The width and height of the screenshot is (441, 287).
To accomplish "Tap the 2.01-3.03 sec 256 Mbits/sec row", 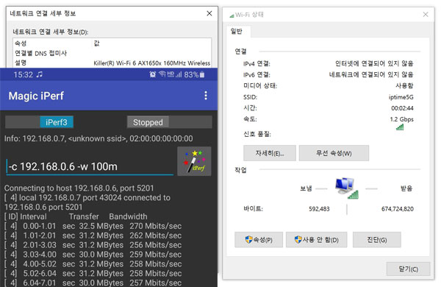I will tap(93, 245).
